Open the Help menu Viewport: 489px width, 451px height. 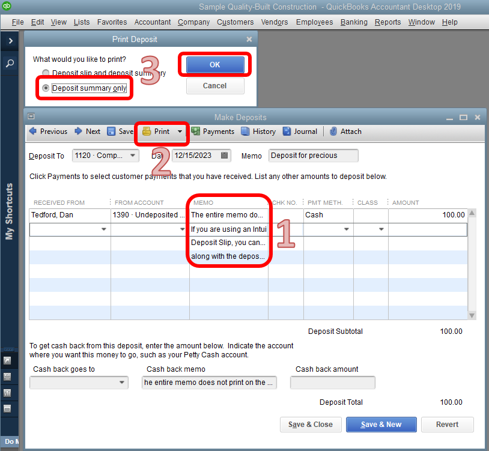(450, 22)
